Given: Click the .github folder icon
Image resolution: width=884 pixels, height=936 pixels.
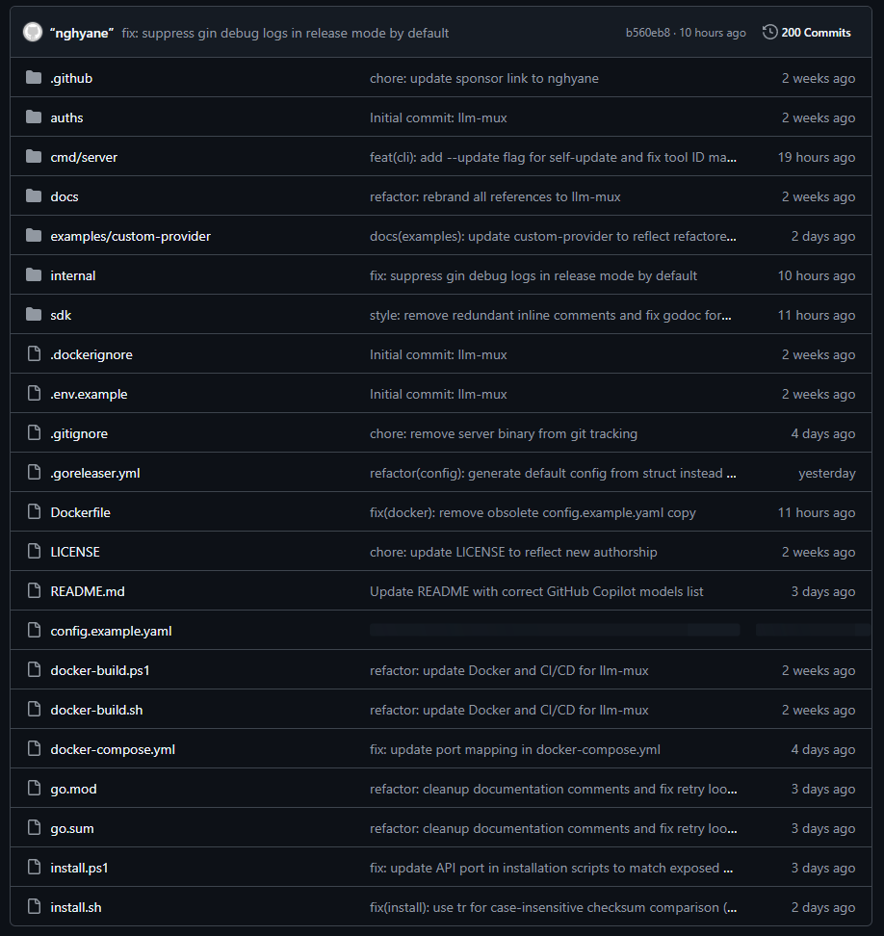Looking at the screenshot, I should coord(34,78).
